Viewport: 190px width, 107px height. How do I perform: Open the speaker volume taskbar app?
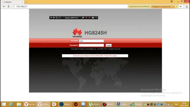tap(83, 104)
